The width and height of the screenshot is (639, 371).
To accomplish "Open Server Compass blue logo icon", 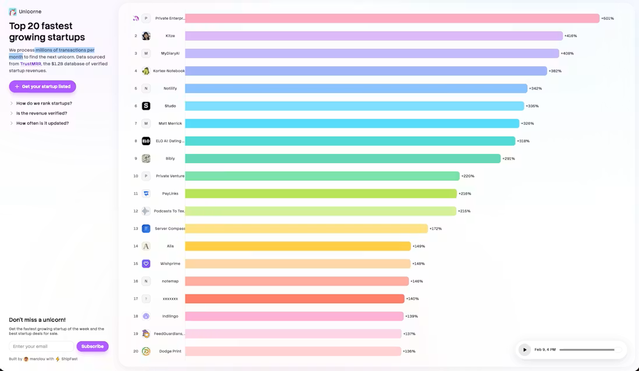I will [146, 229].
